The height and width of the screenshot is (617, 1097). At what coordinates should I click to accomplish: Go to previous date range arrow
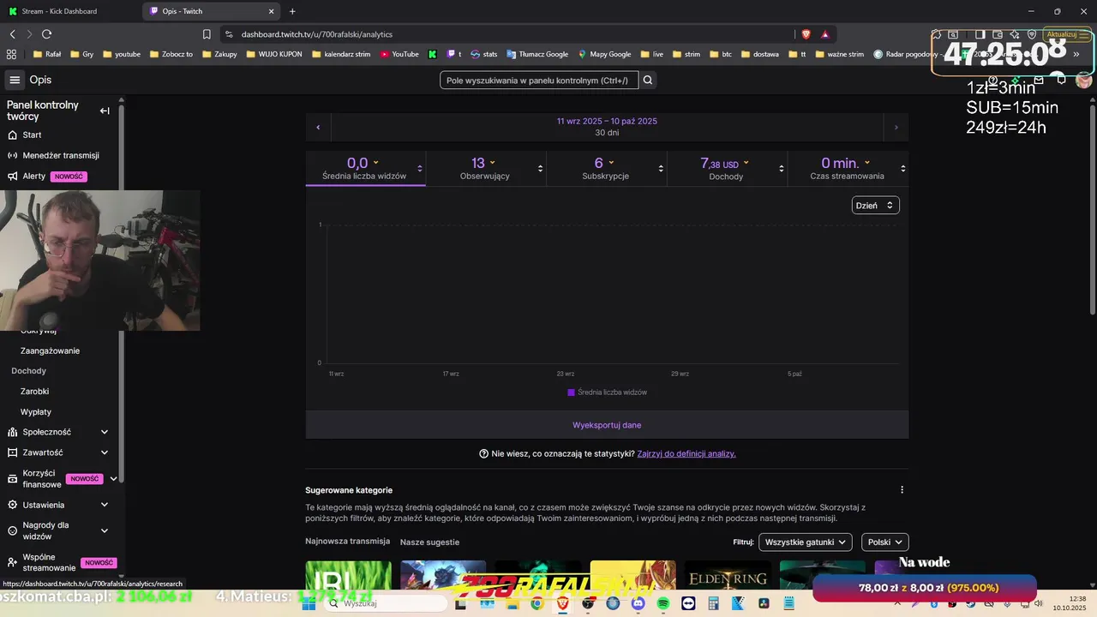318,127
